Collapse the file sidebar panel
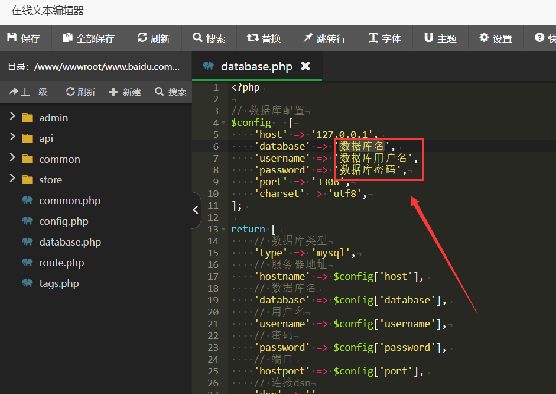The image size is (556, 394). tap(196, 209)
